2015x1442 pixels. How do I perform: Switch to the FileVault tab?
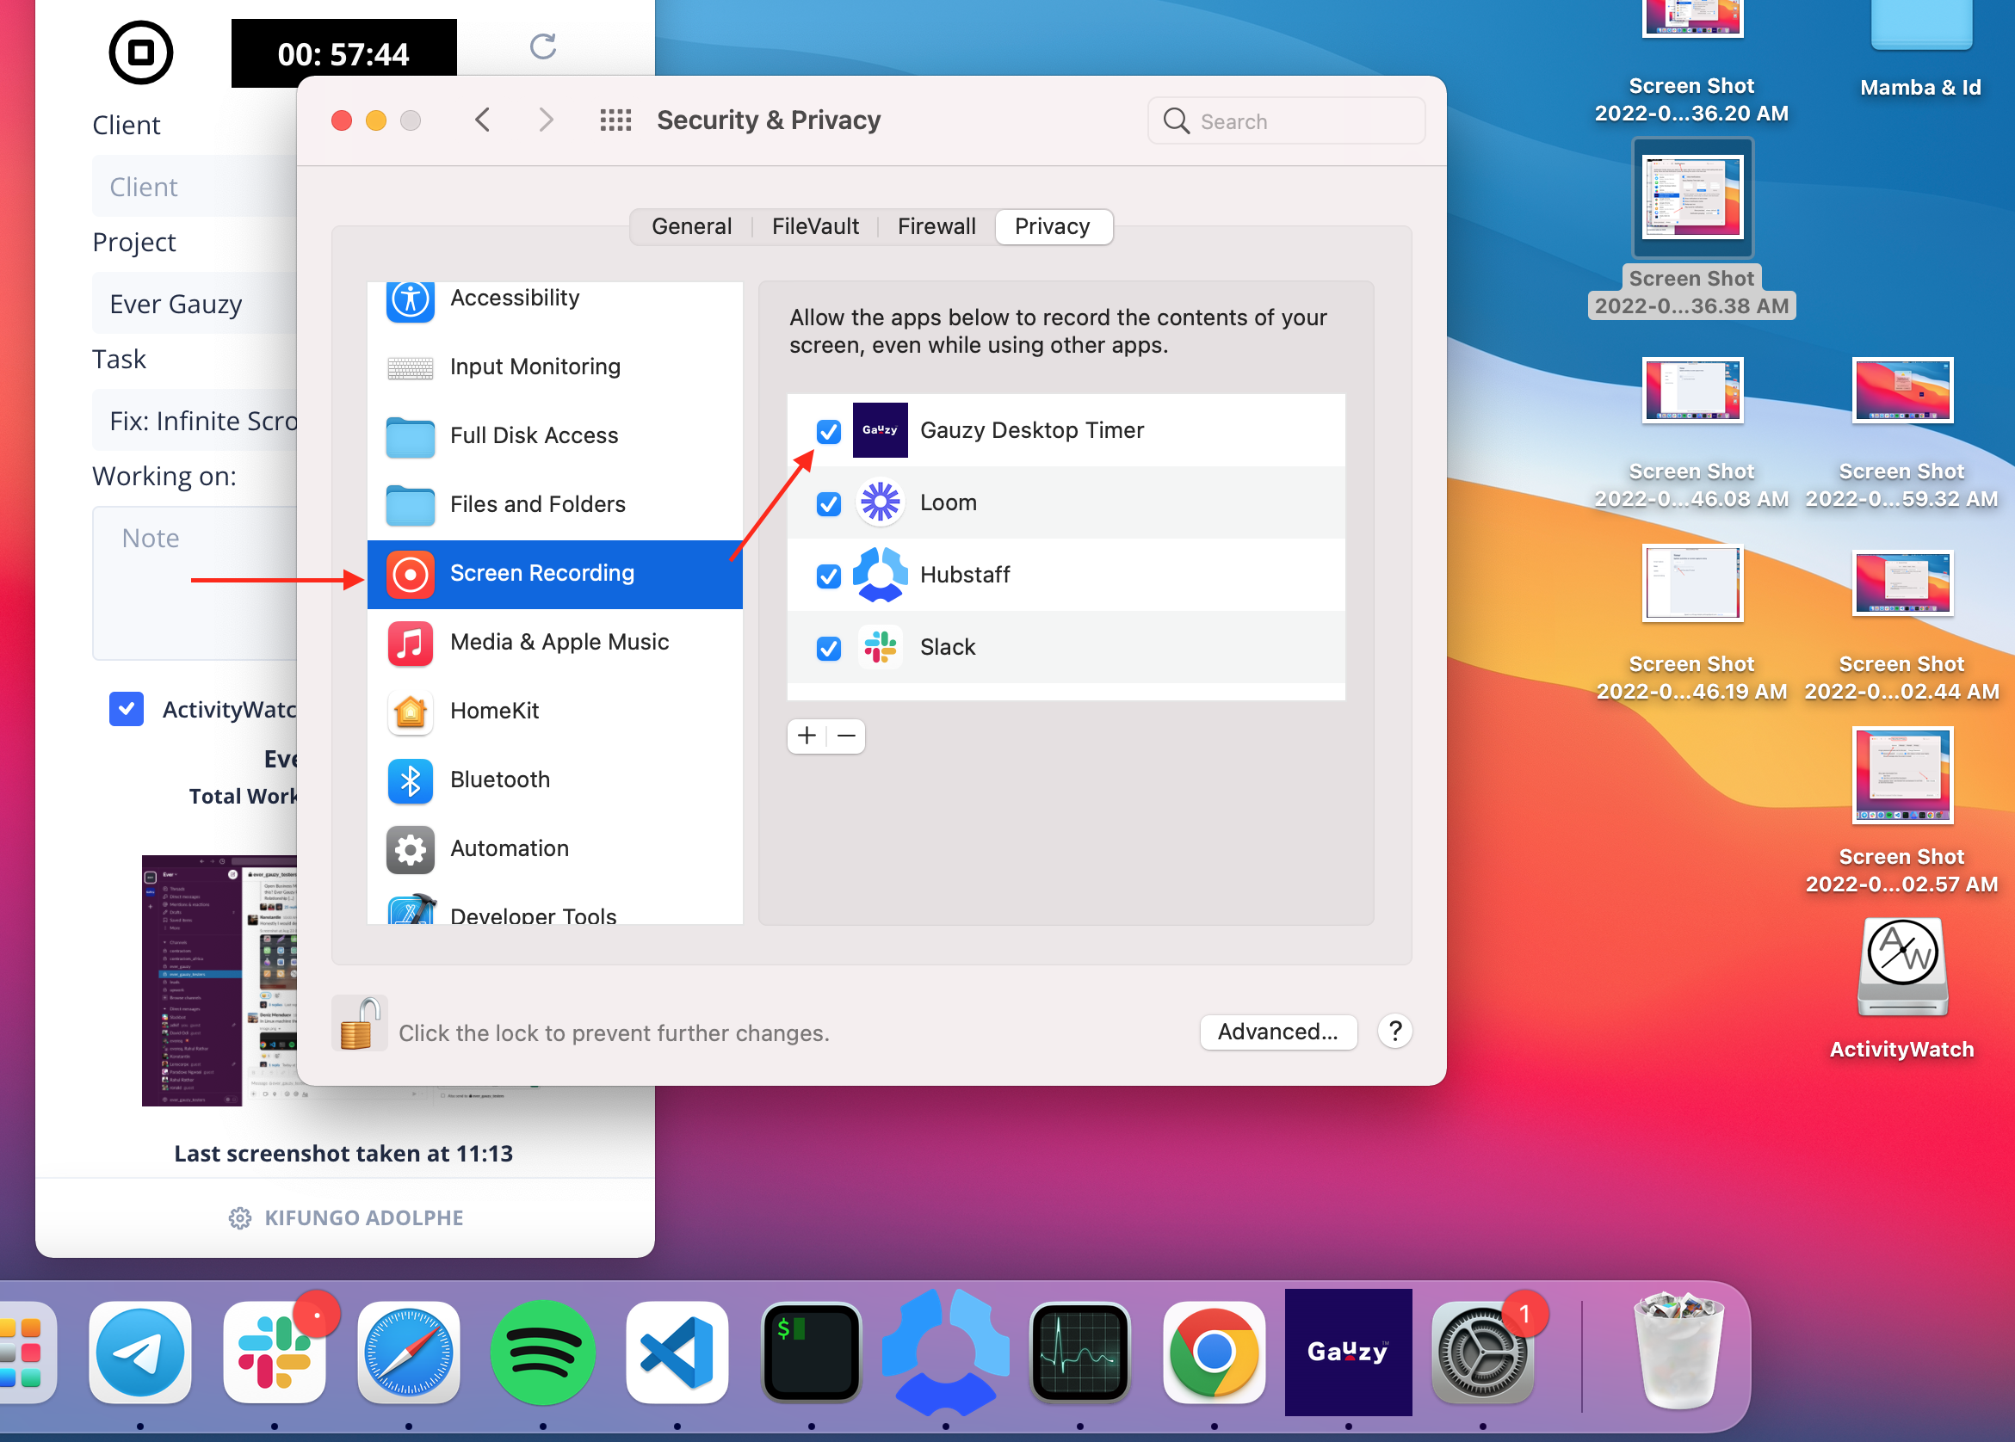815,226
